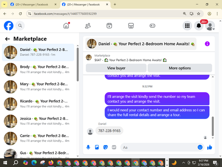Close the active Messenger browser tab
Viewport: 222px width, 167px height.
point(107,4)
